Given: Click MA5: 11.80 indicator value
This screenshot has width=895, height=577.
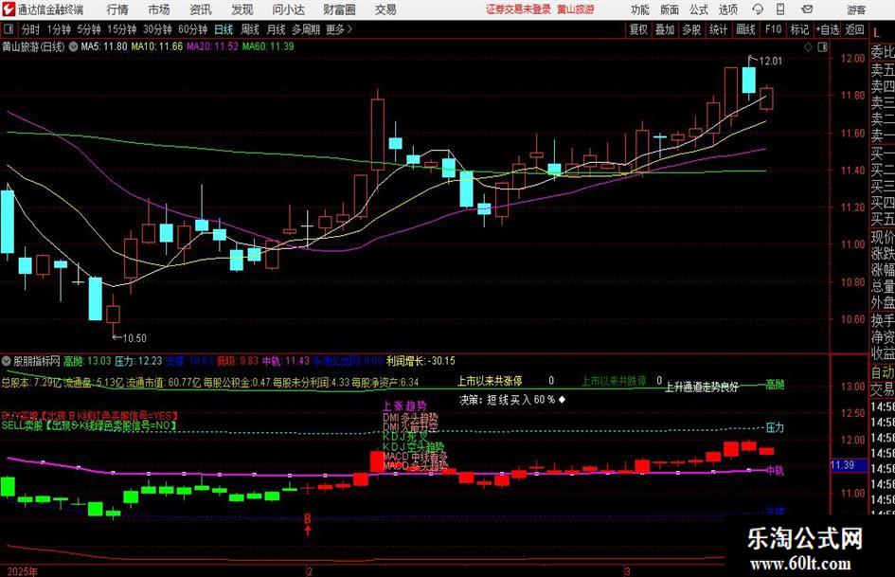Looking at the screenshot, I should coord(104,46).
